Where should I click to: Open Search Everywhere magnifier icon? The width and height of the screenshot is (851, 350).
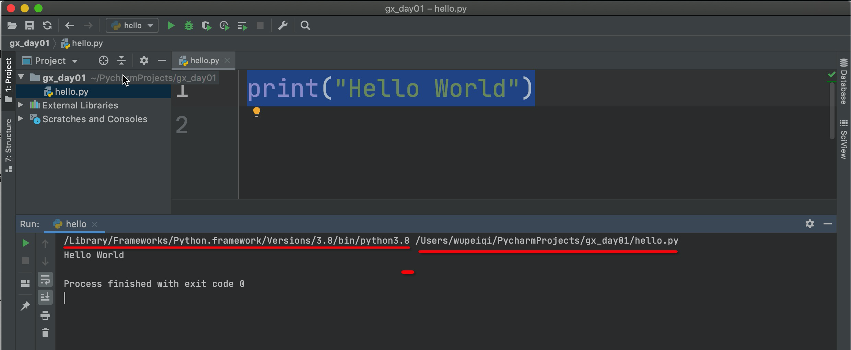coord(305,25)
